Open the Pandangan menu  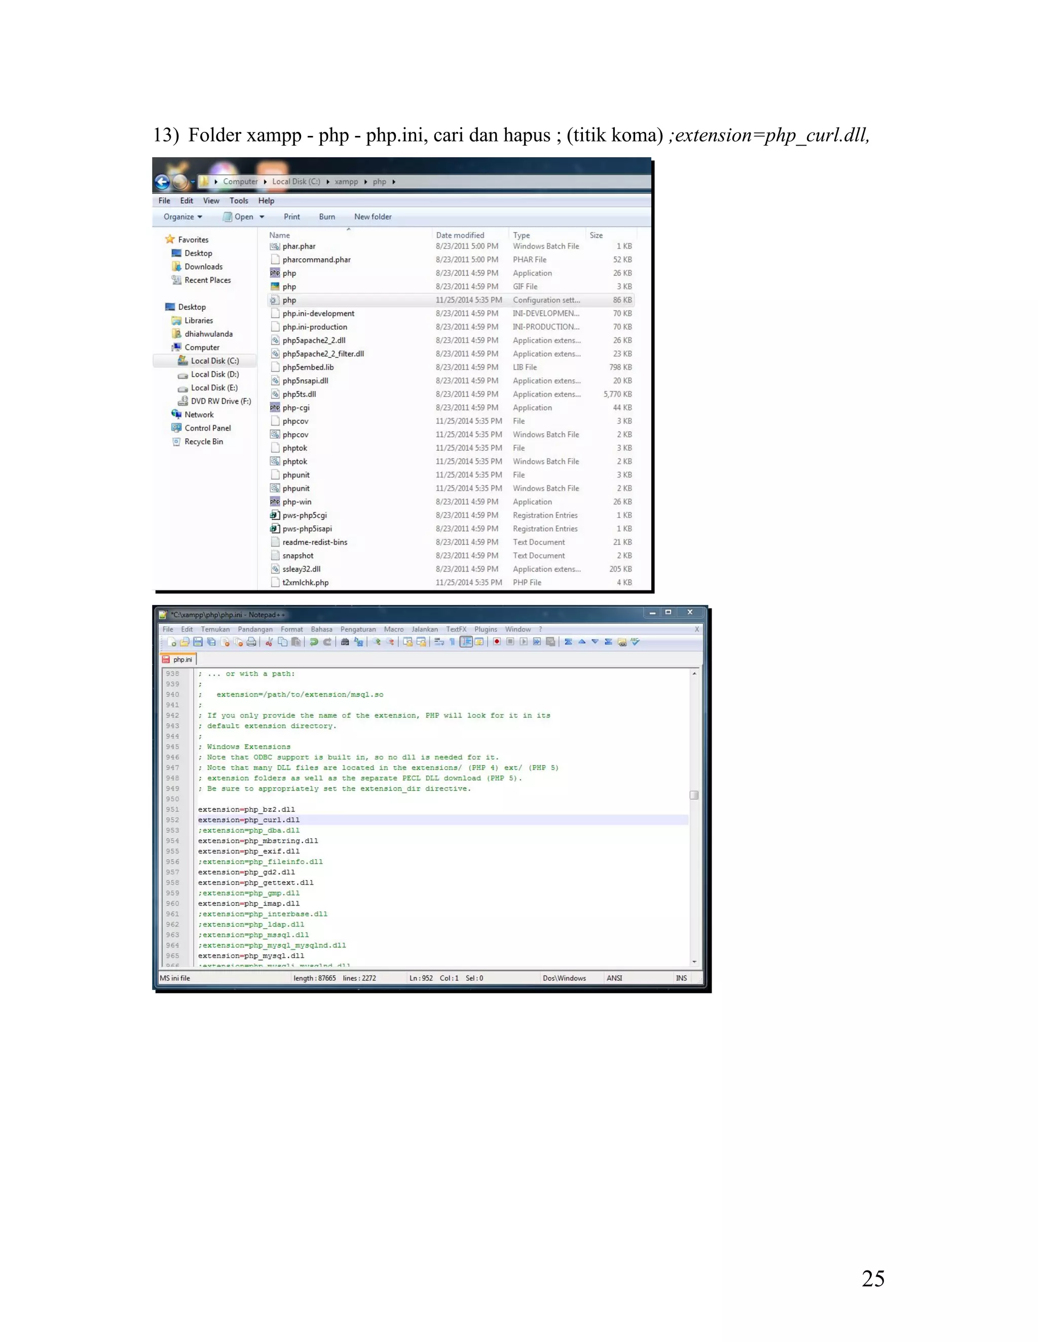pyautogui.click(x=255, y=629)
